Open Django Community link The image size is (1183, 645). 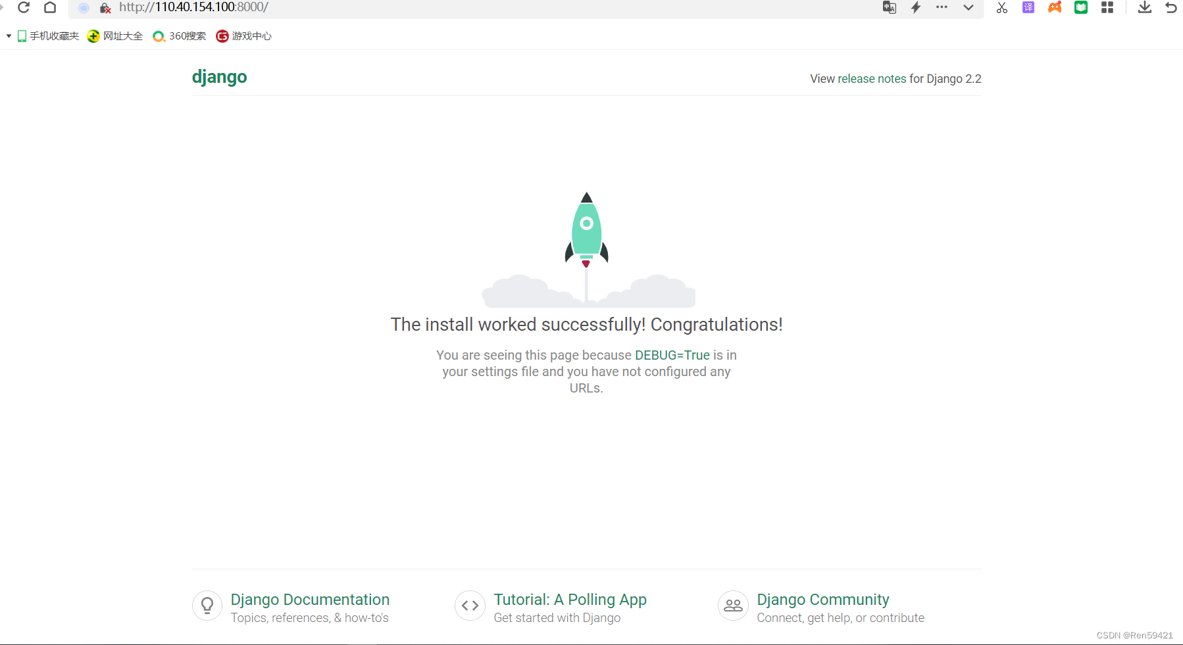(x=823, y=600)
